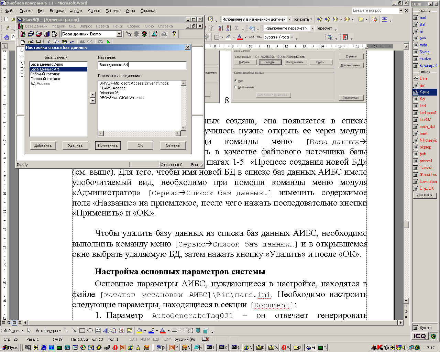Open the 'Действия' drawing menu dropdown
The width and height of the screenshot is (440, 352).
(x=13, y=331)
